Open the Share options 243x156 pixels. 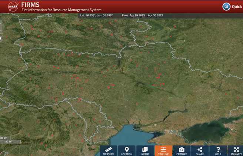tap(200, 151)
